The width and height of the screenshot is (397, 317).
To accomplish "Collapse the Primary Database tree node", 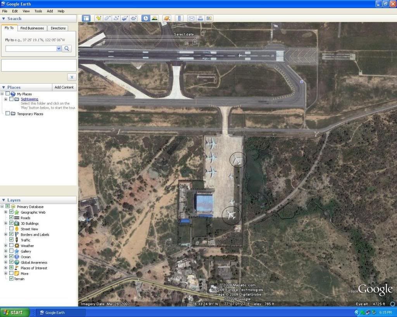I will pyautogui.click(x=2, y=207).
